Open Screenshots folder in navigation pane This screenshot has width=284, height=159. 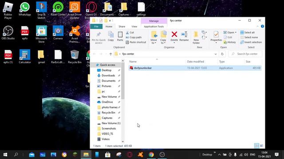(108, 129)
